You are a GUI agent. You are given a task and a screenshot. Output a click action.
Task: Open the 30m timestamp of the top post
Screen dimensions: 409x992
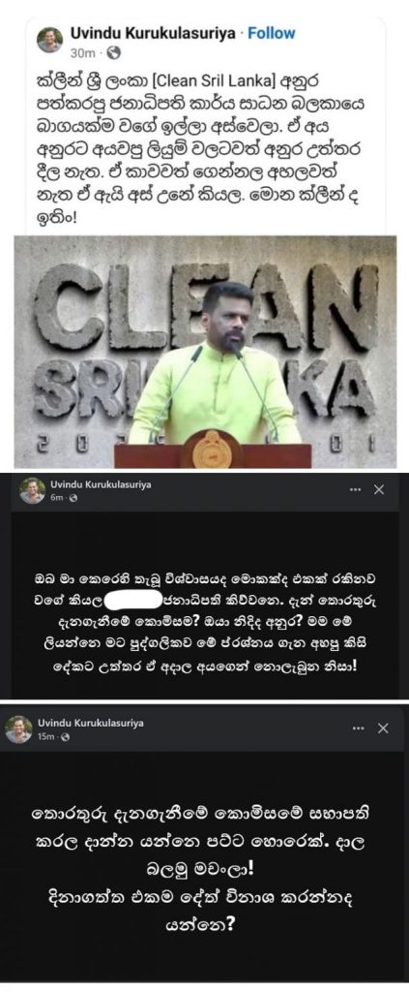83,52
